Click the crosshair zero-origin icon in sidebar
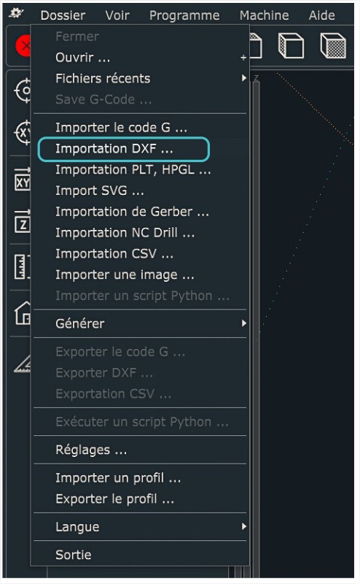The width and height of the screenshot is (360, 584). click(23, 91)
